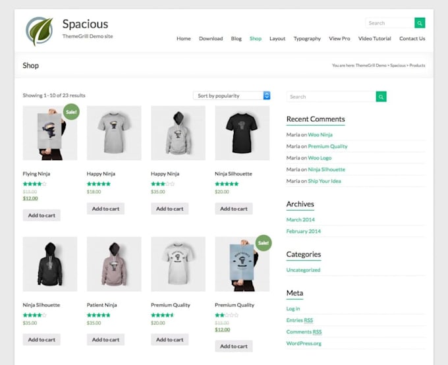448x365 pixels.
Task: Click into the sidebar Search field
Action: point(331,97)
